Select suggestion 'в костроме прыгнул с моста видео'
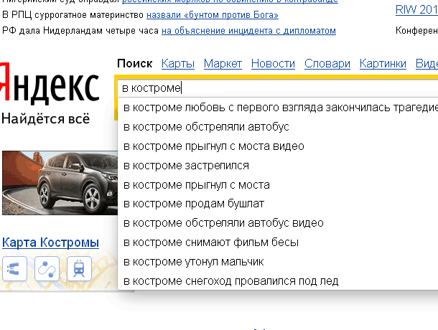The height and width of the screenshot is (330, 438). (x=278, y=146)
